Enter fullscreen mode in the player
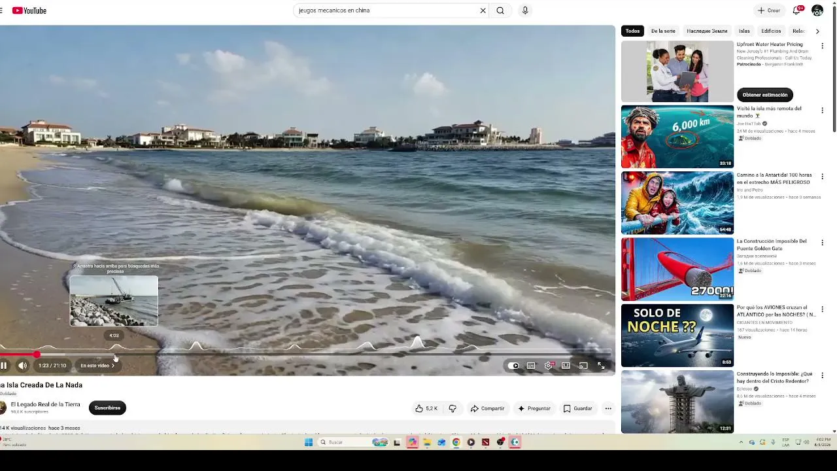Viewport: 837px width, 471px height. (x=601, y=366)
